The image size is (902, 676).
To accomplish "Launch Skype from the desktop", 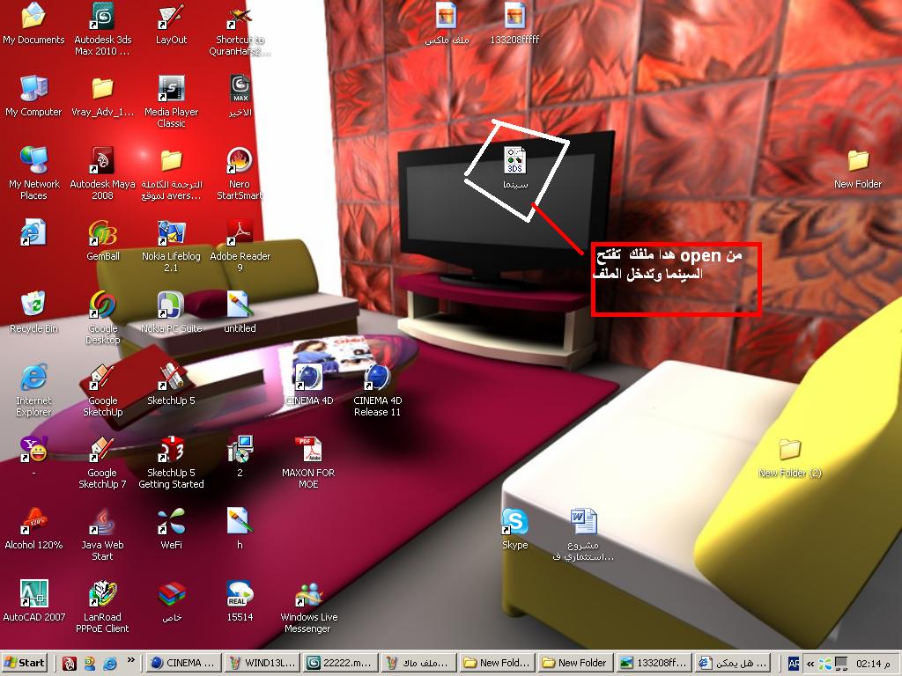I will click(x=514, y=529).
